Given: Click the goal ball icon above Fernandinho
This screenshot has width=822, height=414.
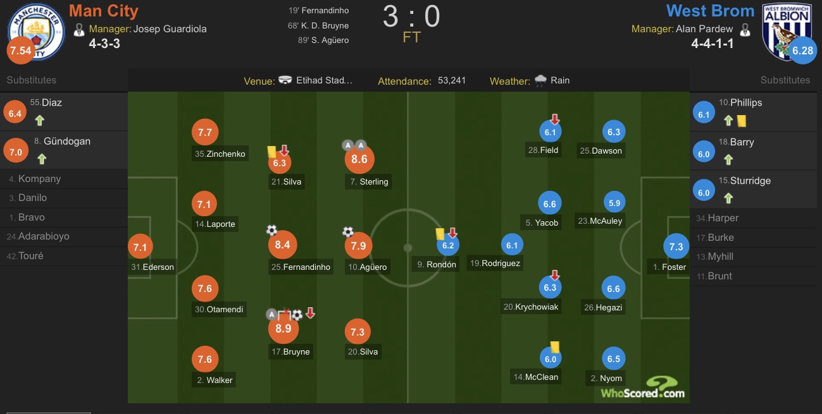Looking at the screenshot, I should [271, 230].
